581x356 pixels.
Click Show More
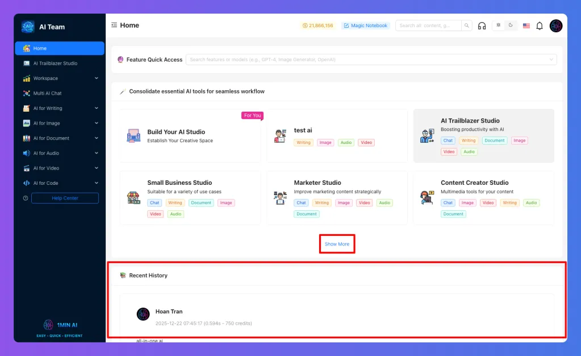337,244
